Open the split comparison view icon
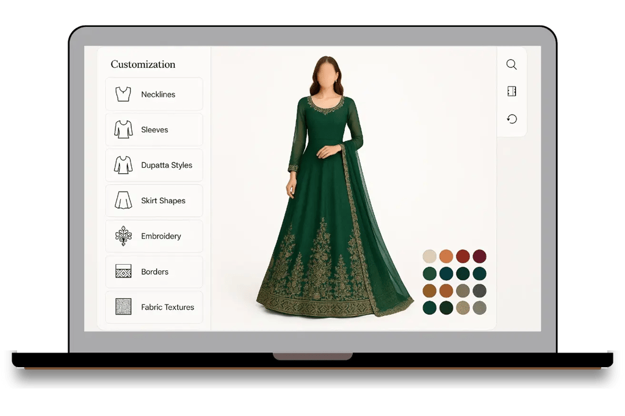 [511, 91]
